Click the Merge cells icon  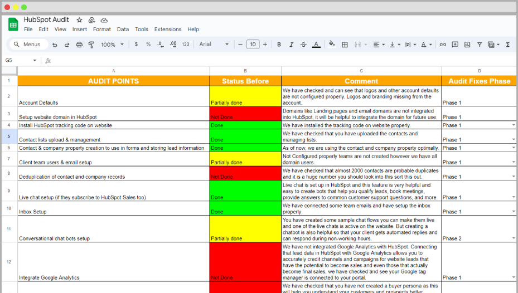[x=357, y=45]
